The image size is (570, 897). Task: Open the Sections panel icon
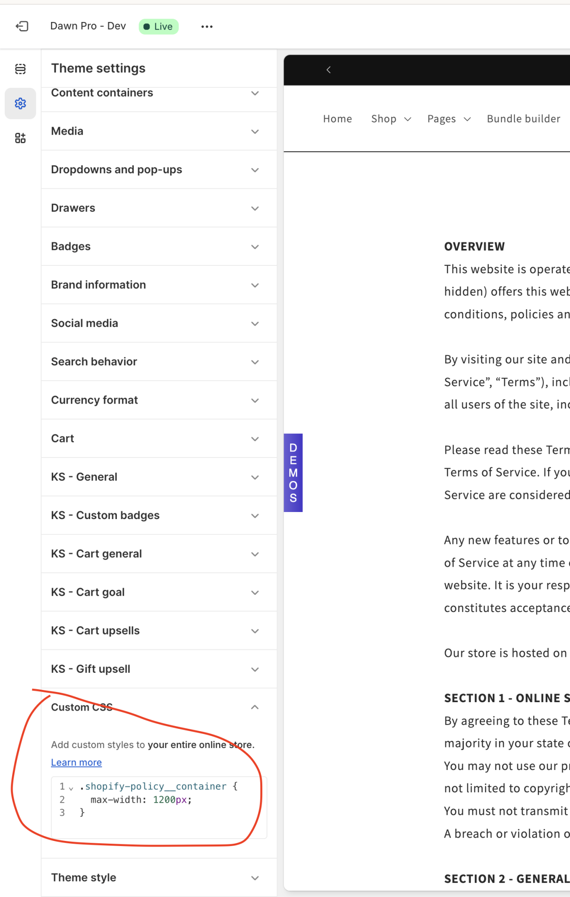pyautogui.click(x=20, y=69)
